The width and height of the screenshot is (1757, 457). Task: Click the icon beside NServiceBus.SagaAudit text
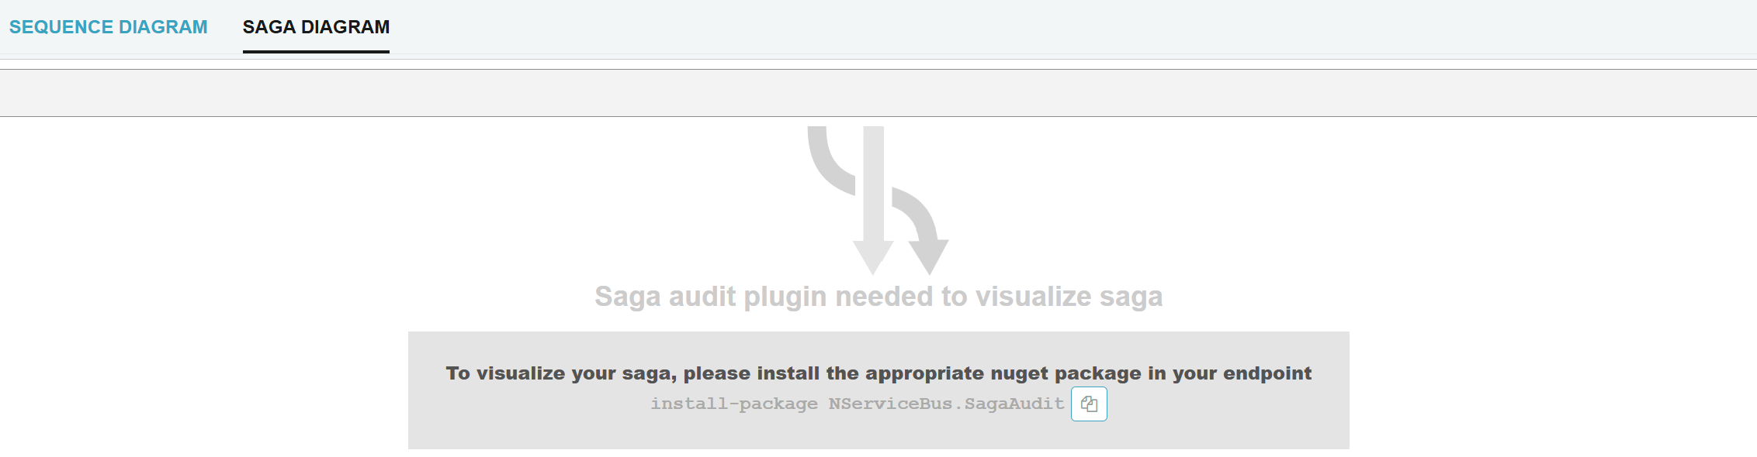1090,403
